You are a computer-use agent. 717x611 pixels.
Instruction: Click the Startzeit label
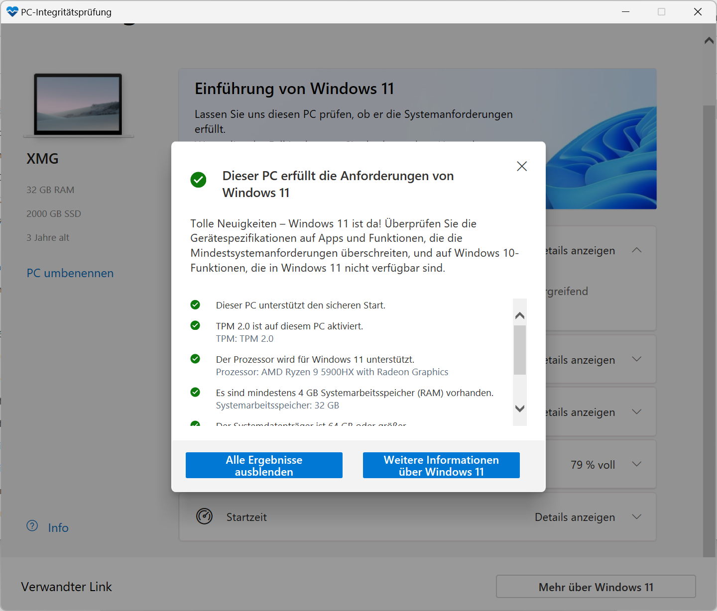point(246,517)
